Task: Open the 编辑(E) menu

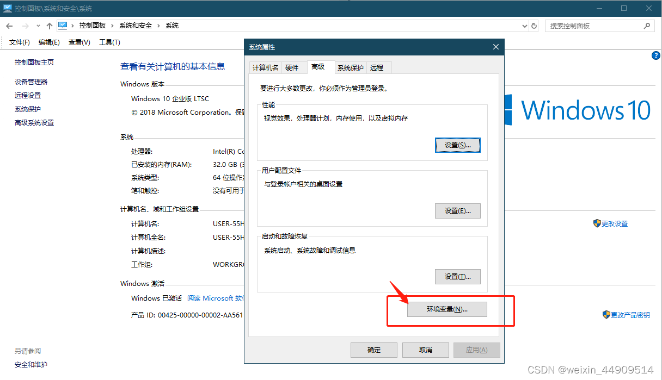Action: pos(49,42)
